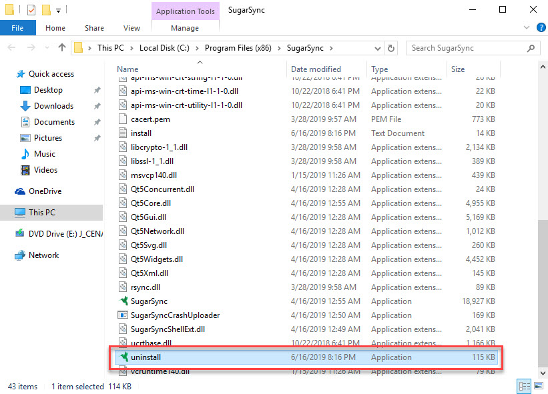Click the Application Tools contextual tab header
The width and height of the screenshot is (548, 394).
click(x=186, y=11)
